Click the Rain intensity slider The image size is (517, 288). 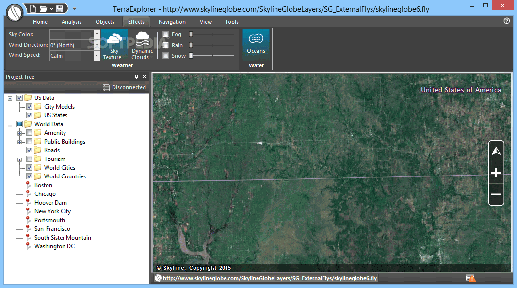click(x=211, y=45)
